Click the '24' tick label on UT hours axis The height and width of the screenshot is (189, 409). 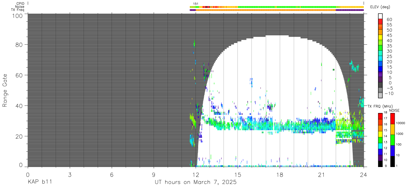point(364,175)
